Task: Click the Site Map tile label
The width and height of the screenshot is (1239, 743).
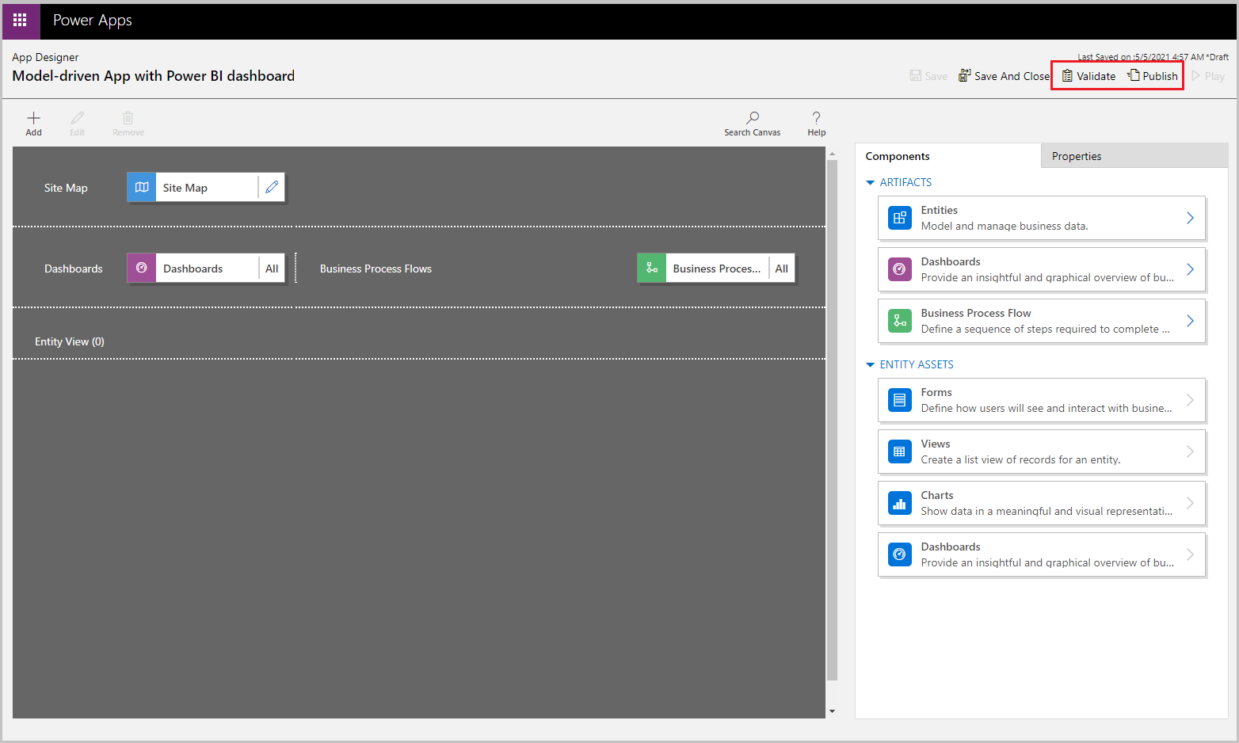Action: tap(185, 188)
